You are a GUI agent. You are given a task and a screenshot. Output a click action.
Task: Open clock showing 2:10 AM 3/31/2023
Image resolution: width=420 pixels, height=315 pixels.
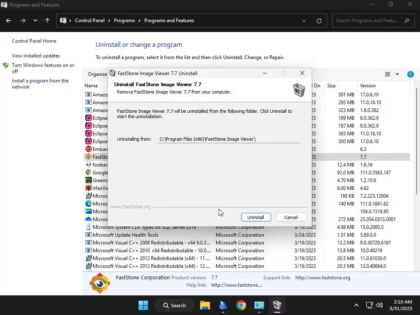tap(401, 305)
